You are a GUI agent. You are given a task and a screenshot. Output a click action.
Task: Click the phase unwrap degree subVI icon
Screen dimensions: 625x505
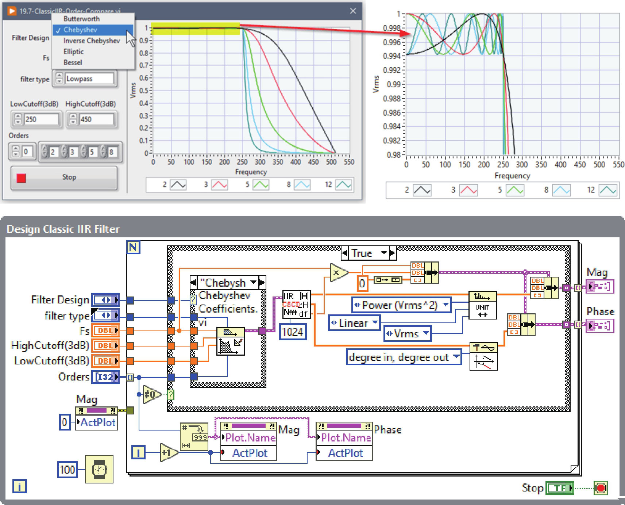tap(483, 356)
